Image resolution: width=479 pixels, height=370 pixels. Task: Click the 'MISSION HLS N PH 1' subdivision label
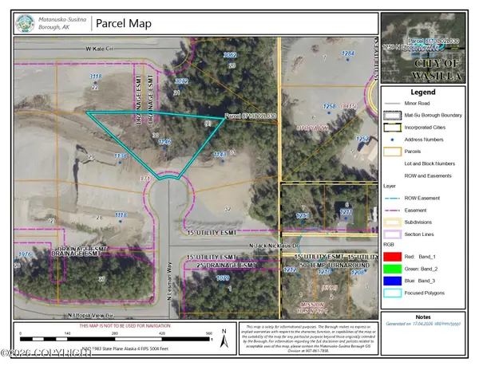point(312,308)
